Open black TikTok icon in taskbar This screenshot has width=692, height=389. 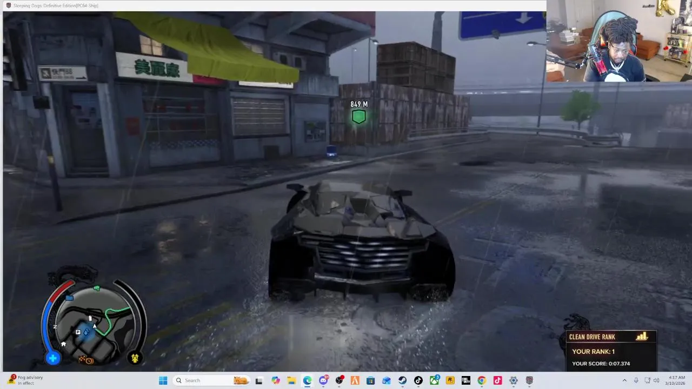[418, 380]
